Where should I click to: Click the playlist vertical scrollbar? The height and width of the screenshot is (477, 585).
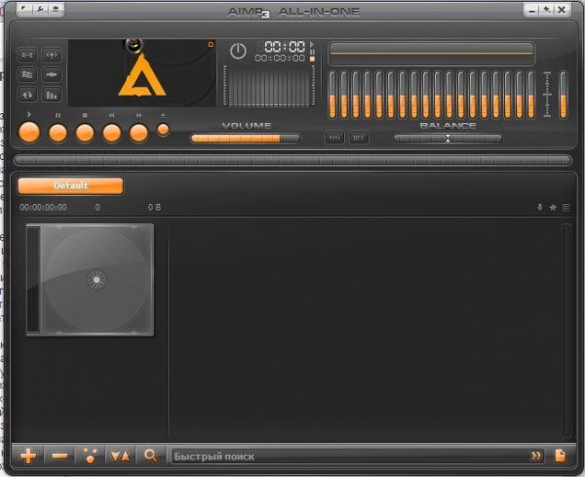[566, 330]
